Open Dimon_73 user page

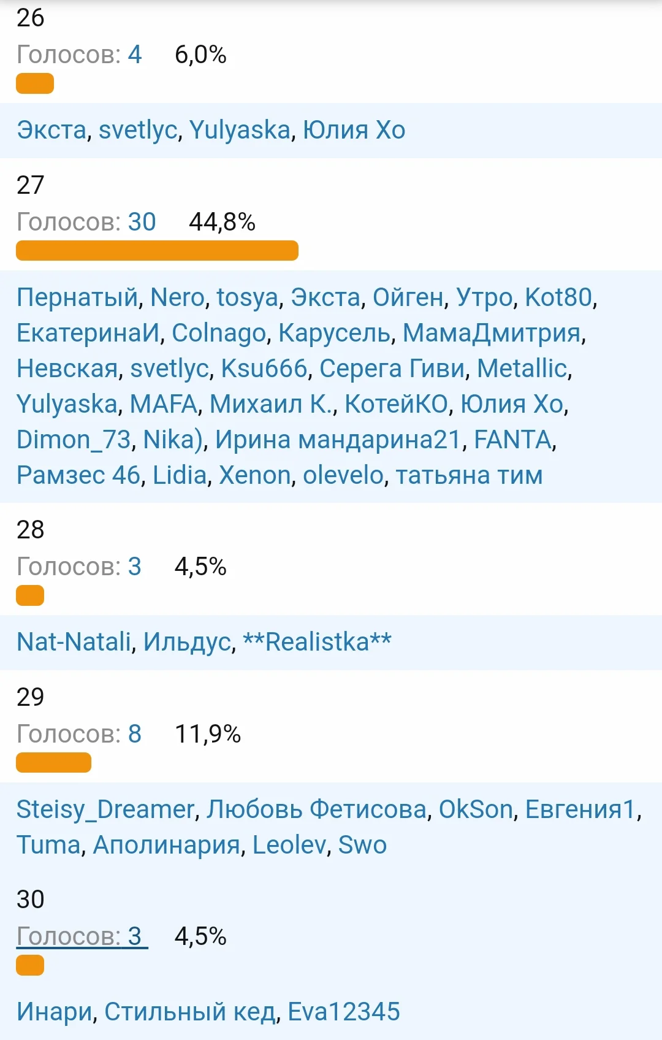pos(74,440)
